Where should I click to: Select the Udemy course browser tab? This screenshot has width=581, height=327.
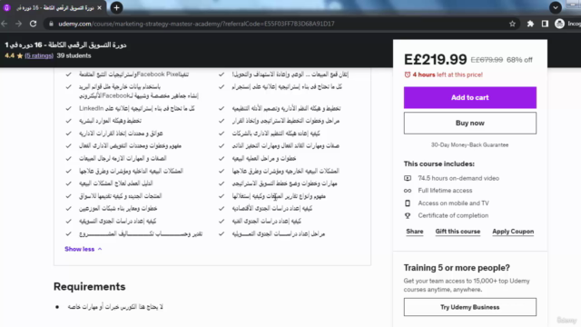[x=54, y=8]
